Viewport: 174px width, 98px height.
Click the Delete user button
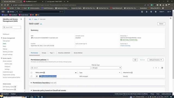pos(161,24)
